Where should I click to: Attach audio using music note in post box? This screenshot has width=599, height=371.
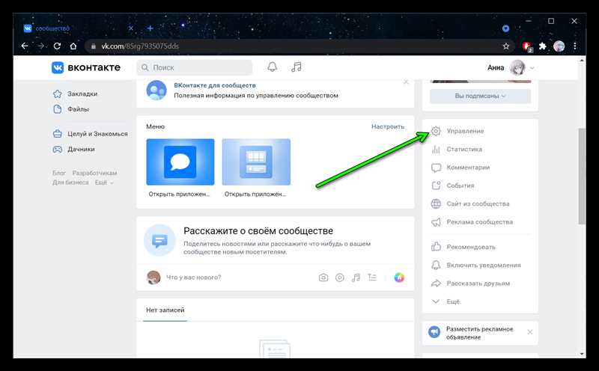point(356,278)
